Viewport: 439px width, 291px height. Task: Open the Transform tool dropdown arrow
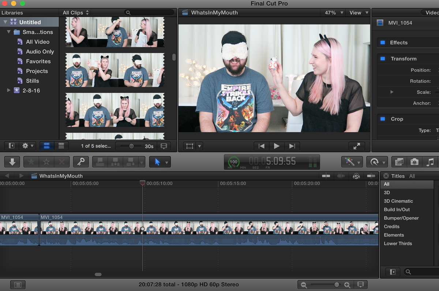pyautogui.click(x=199, y=146)
